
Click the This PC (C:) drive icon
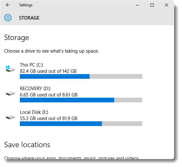pos(10,69)
